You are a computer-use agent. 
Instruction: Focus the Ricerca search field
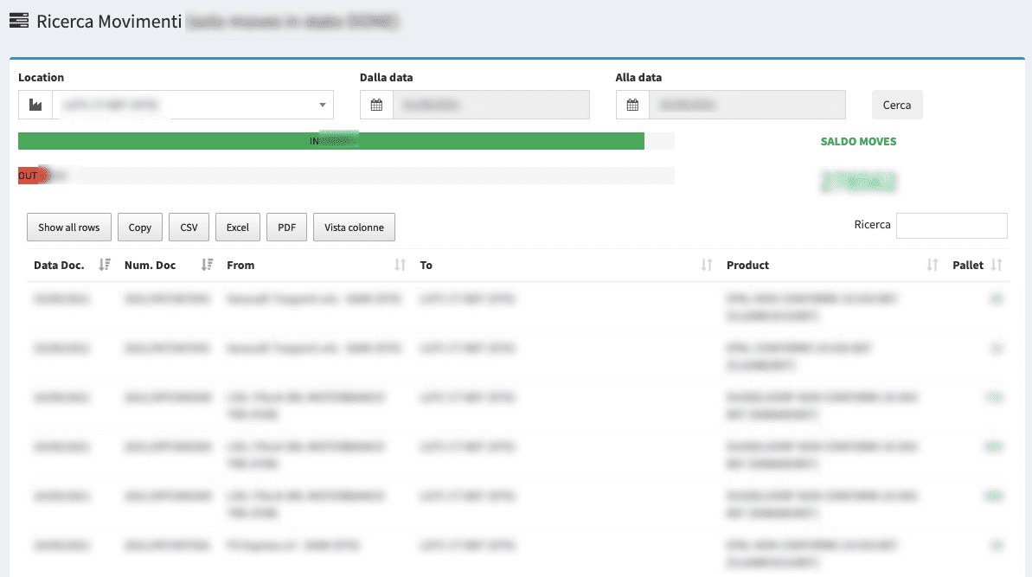(x=952, y=226)
